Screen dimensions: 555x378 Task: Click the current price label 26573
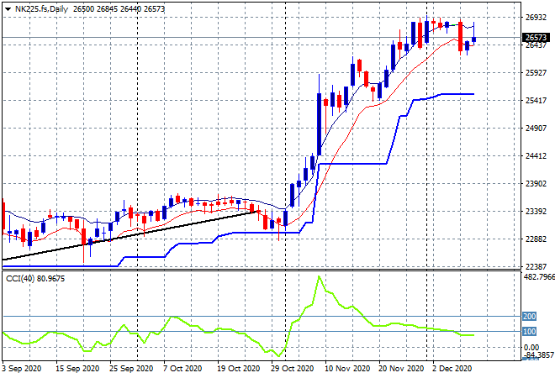click(x=536, y=38)
